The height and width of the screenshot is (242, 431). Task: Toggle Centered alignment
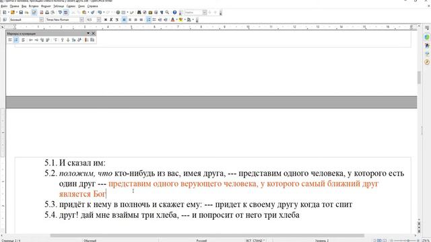[130, 19]
